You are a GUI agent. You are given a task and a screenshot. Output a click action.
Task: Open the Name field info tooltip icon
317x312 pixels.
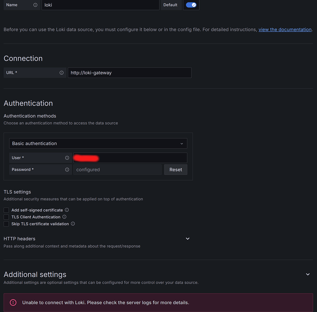pyautogui.click(x=35, y=5)
